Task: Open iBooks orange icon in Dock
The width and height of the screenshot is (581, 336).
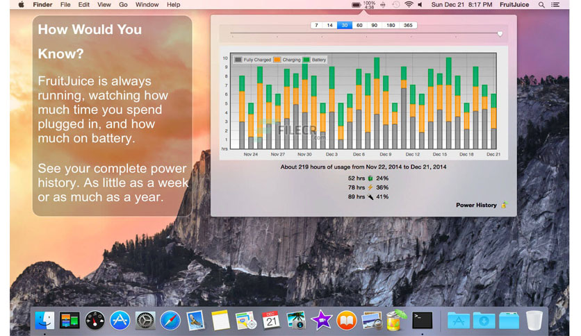Action: pos(347,320)
